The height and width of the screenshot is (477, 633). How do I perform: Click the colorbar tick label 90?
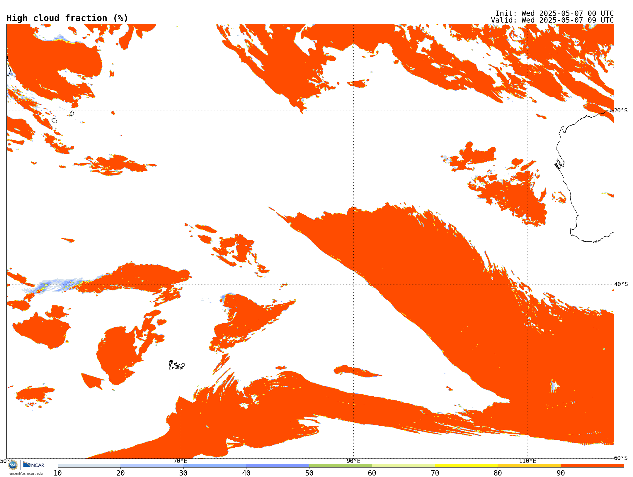click(x=561, y=473)
